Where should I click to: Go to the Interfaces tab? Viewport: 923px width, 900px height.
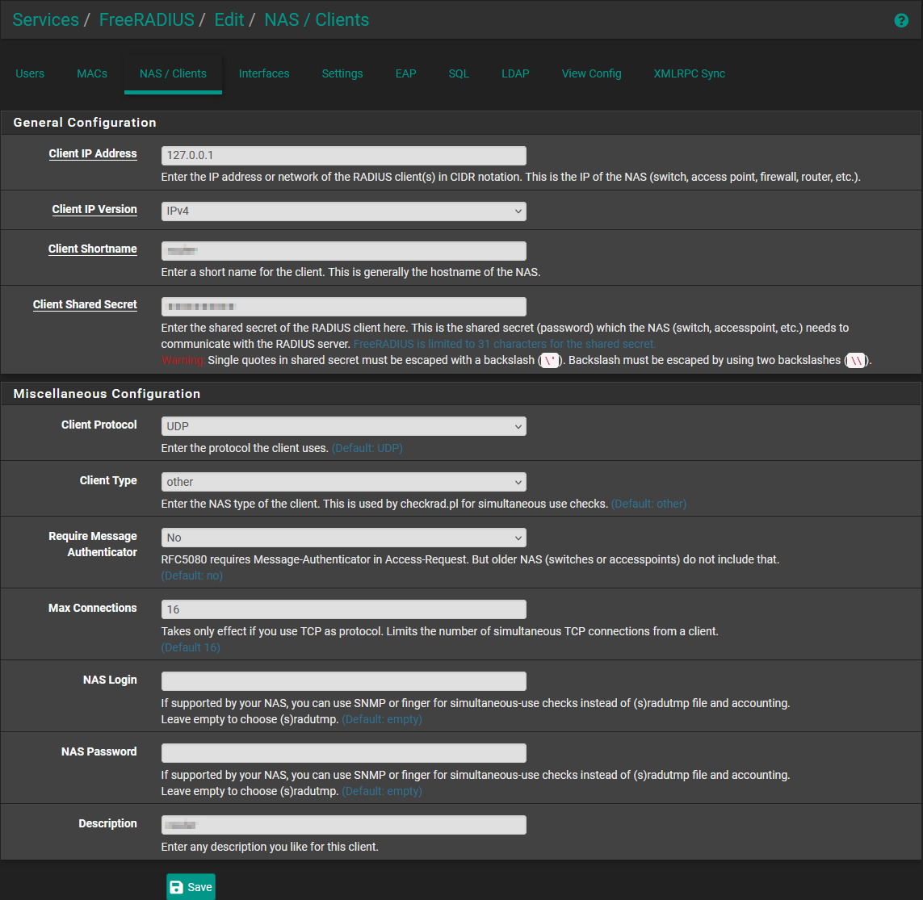[264, 73]
